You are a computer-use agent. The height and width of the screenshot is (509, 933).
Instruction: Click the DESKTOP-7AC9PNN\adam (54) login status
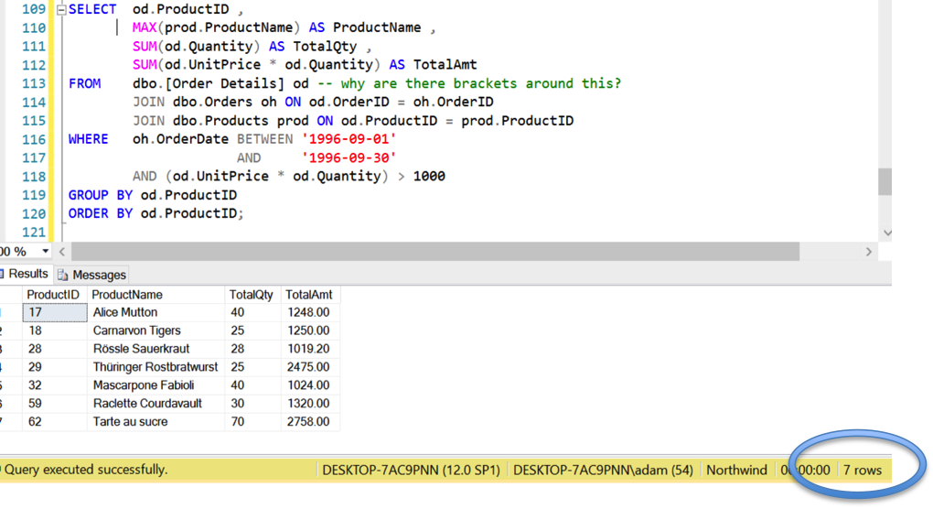point(603,471)
